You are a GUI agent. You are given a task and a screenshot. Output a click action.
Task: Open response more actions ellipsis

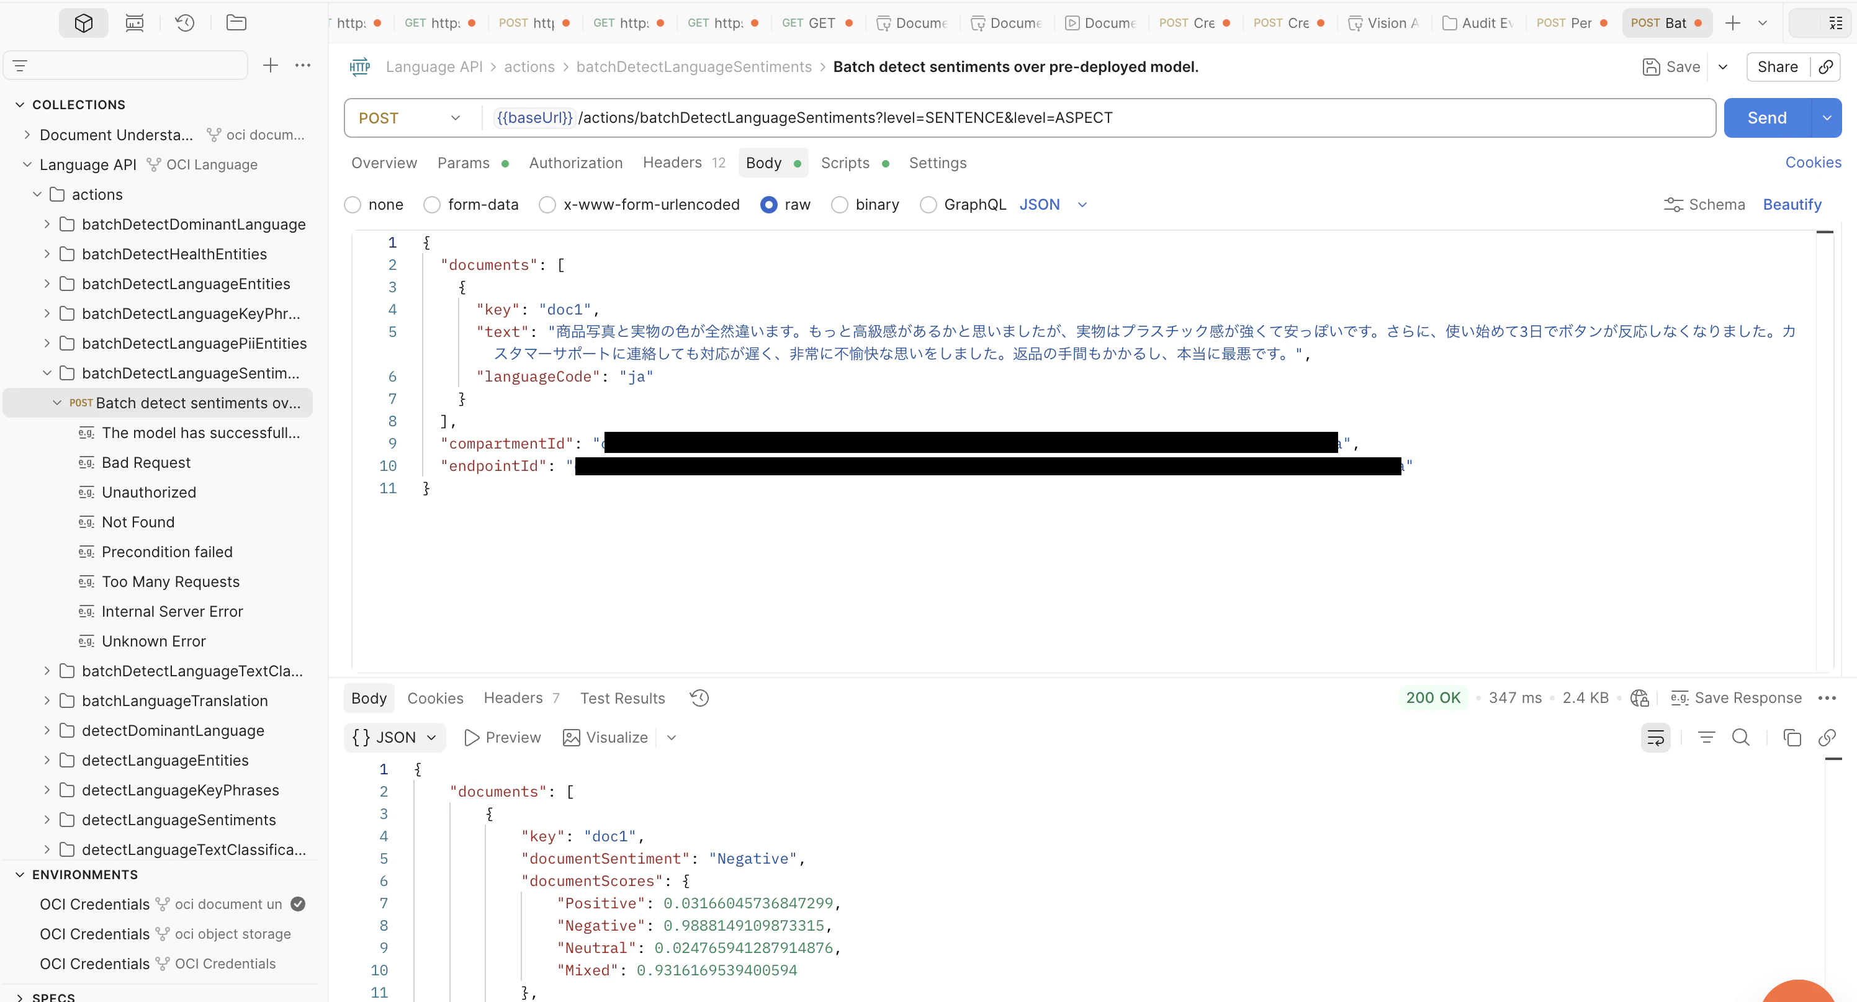[x=1827, y=698]
